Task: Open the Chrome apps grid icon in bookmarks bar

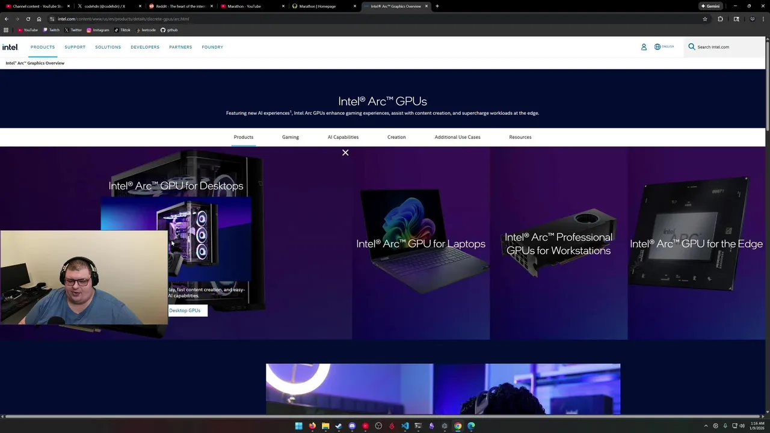Action: coord(6,30)
